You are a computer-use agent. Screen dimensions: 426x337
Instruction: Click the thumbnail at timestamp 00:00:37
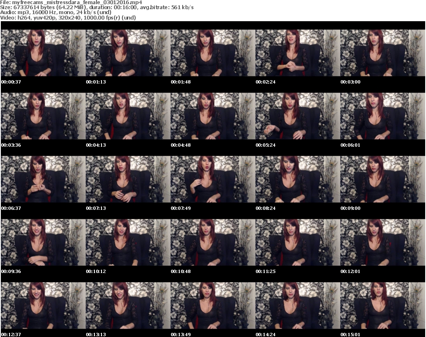point(43,53)
